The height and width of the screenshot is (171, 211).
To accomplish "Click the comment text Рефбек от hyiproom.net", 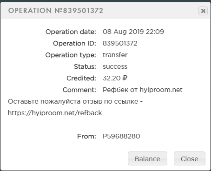I will pos(143,90).
